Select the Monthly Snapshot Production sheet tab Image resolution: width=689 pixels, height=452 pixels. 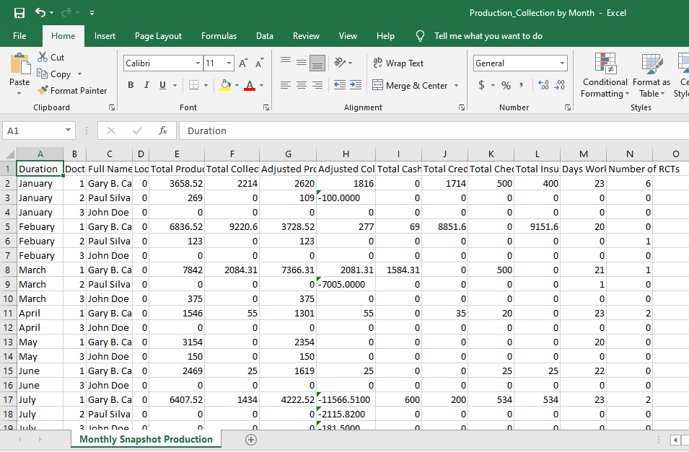(x=146, y=439)
